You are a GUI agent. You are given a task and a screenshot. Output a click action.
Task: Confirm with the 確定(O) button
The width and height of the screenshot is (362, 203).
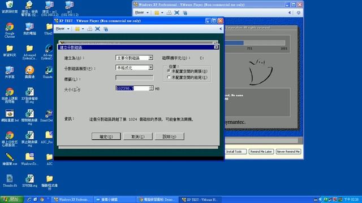click(106, 136)
